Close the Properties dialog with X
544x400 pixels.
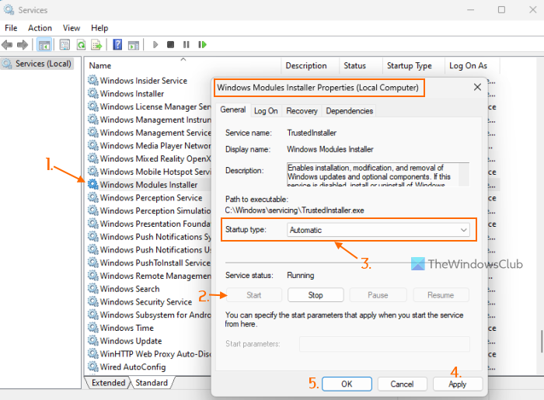point(477,87)
